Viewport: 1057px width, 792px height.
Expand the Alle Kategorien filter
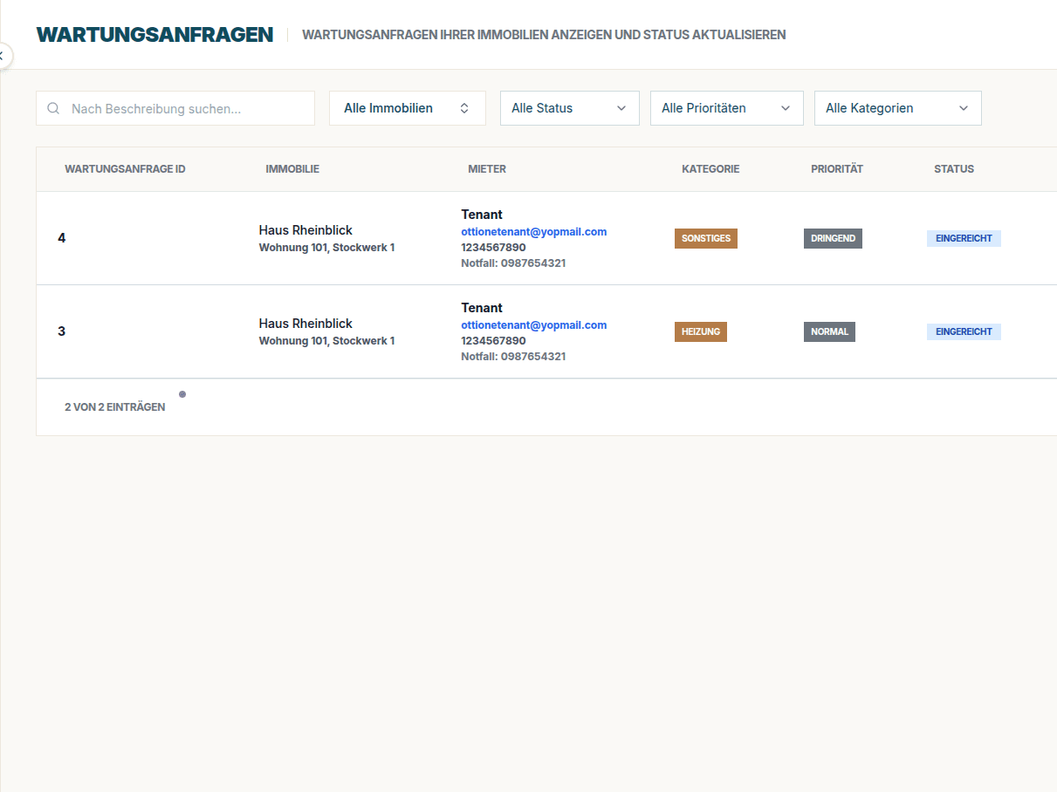(897, 108)
